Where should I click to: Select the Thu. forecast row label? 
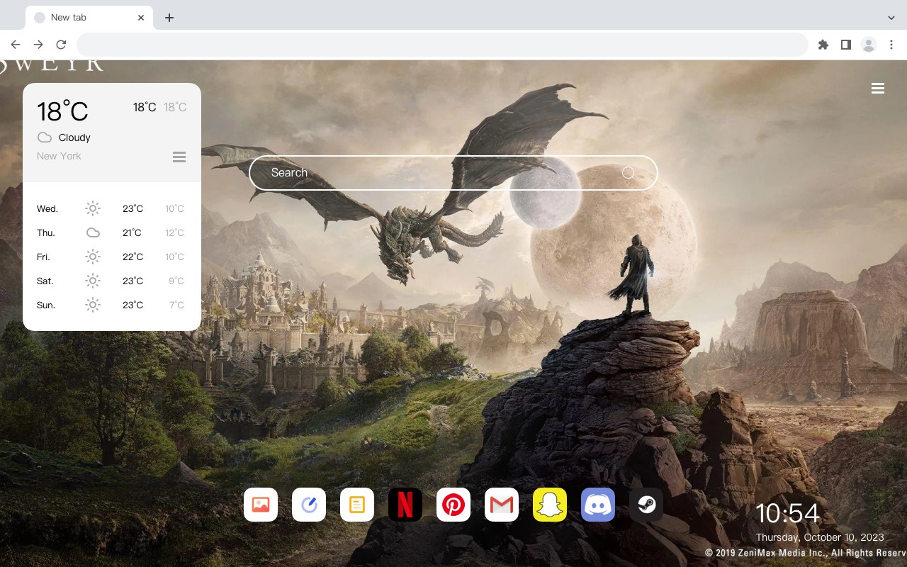46,233
